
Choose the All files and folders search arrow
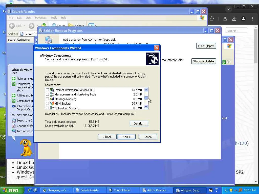(x=14, y=95)
